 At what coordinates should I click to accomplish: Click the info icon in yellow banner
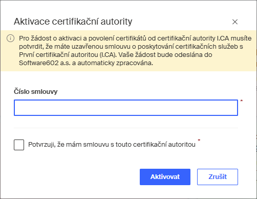[x=10, y=38]
